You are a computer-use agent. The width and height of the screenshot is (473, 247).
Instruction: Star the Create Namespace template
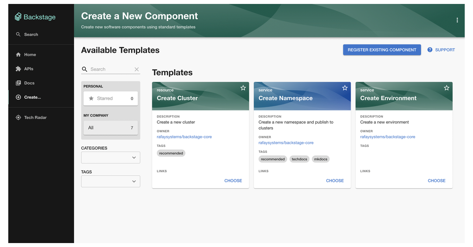click(345, 88)
